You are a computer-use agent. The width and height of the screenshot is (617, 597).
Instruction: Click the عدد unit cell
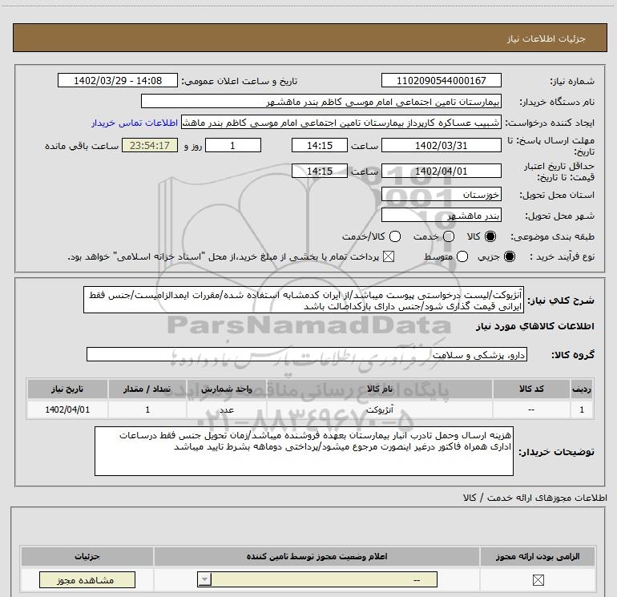[227, 409]
